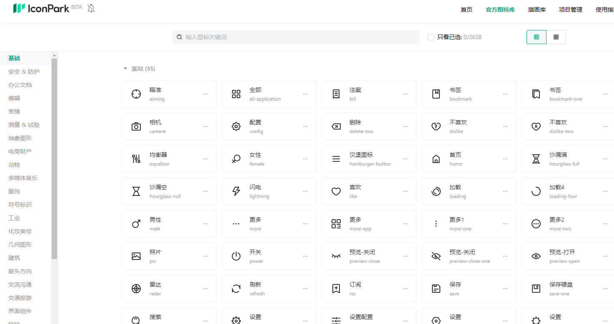Switch to list card view mode
Viewport: 614px width, 324px height.
coord(537,37)
